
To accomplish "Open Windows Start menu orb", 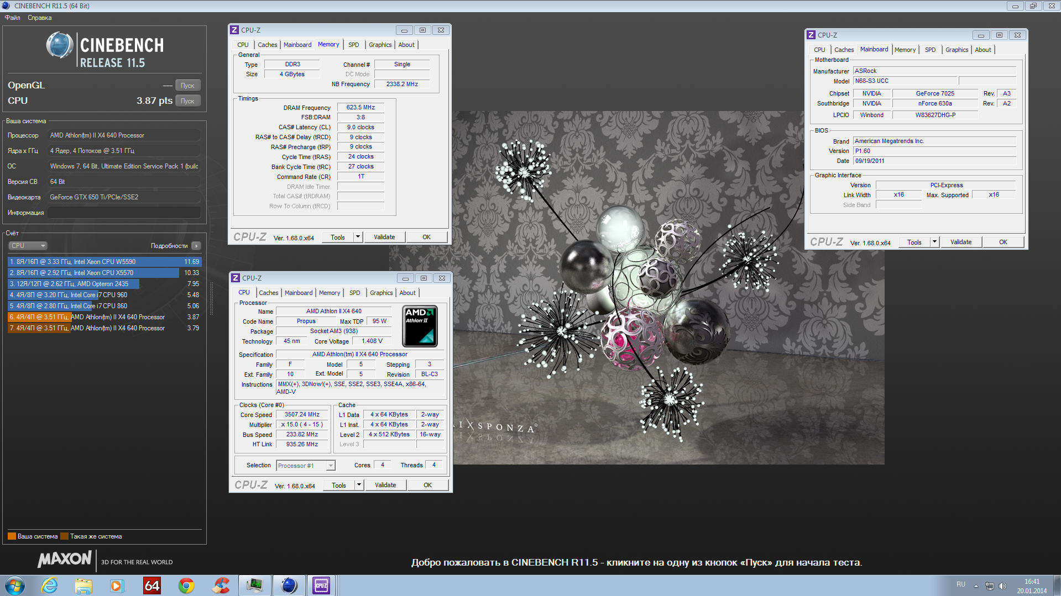I will [x=15, y=586].
